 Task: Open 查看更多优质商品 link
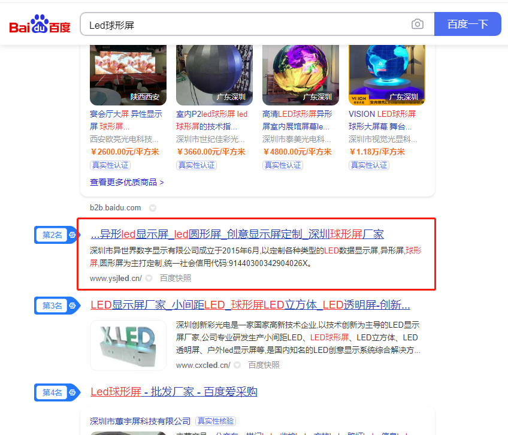(x=126, y=183)
